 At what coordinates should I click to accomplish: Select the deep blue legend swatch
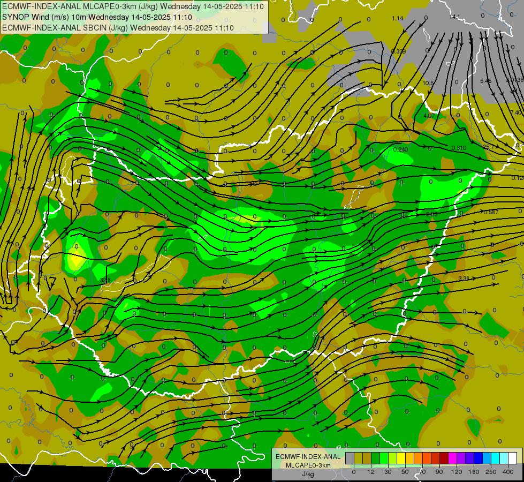coord(479,458)
